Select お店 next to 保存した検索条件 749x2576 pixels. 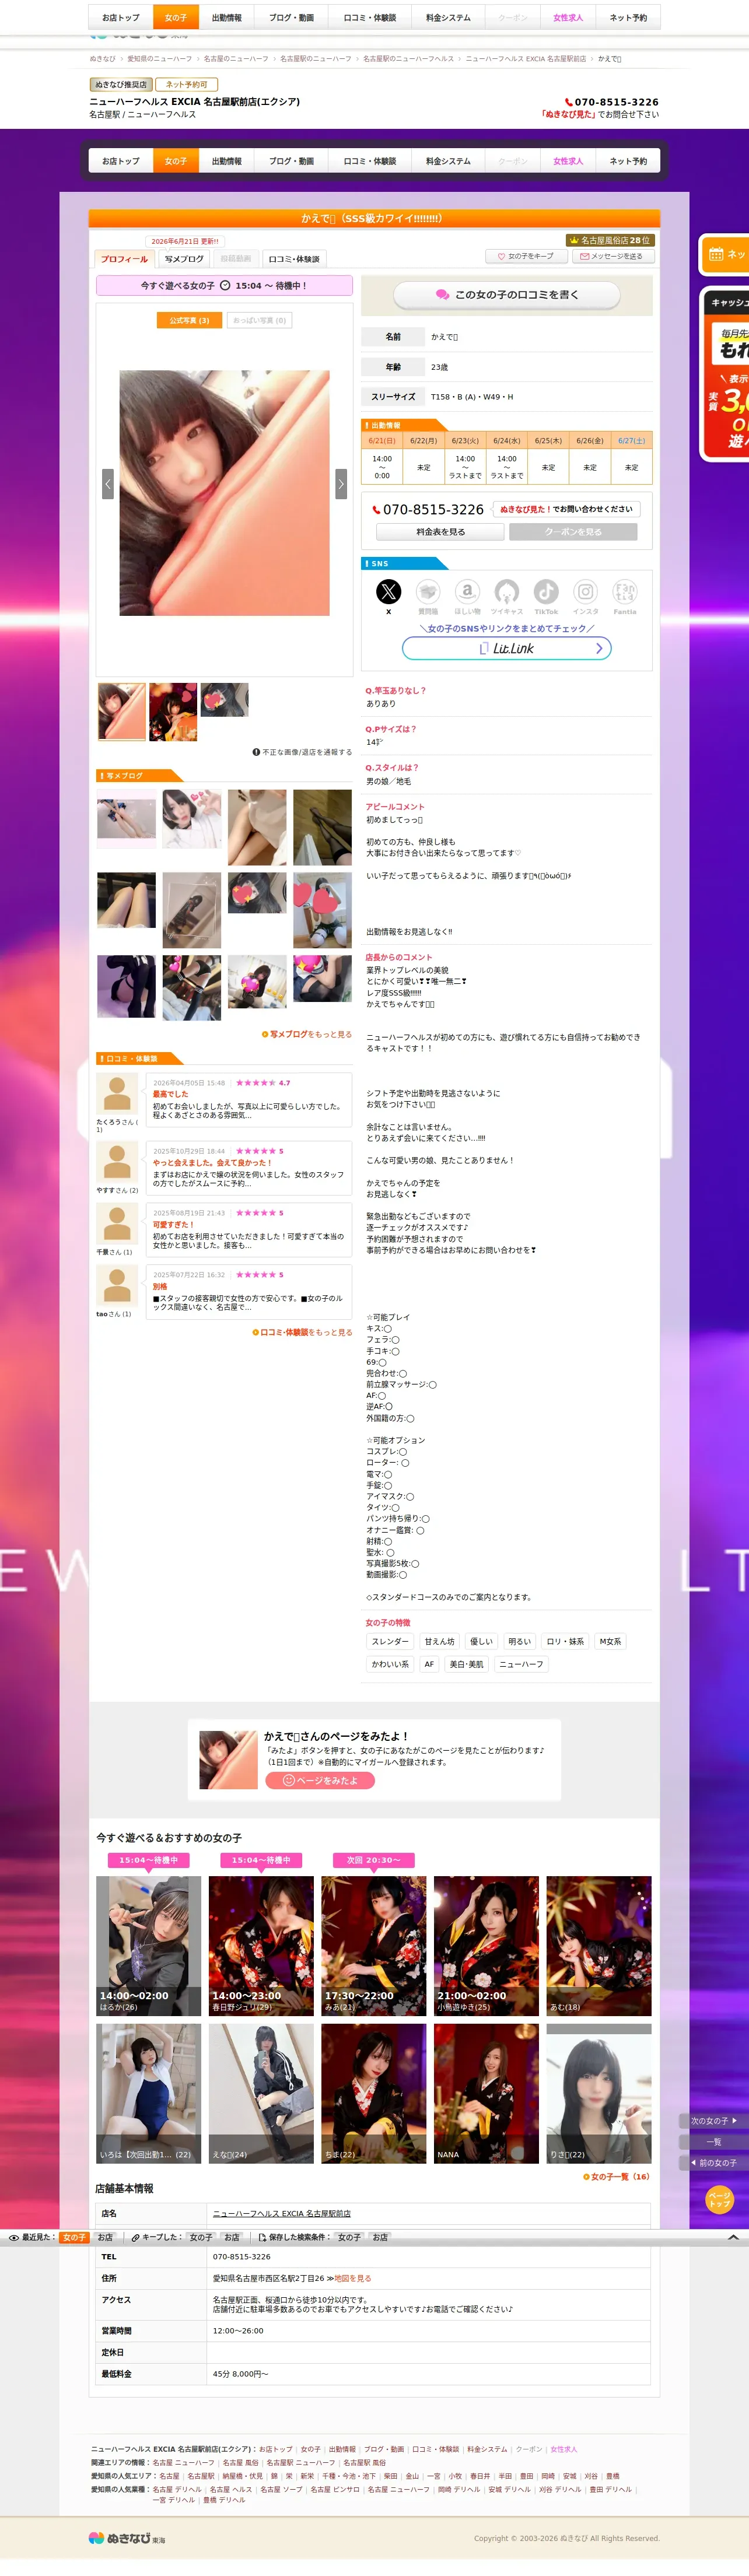(380, 2237)
